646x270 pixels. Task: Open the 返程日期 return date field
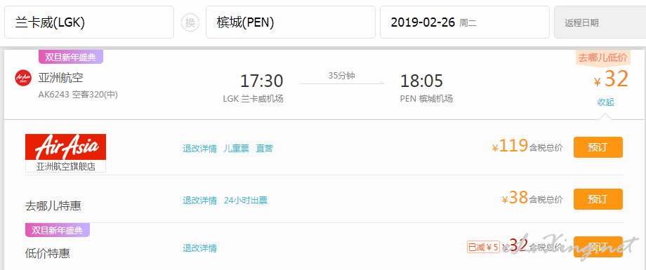click(600, 22)
